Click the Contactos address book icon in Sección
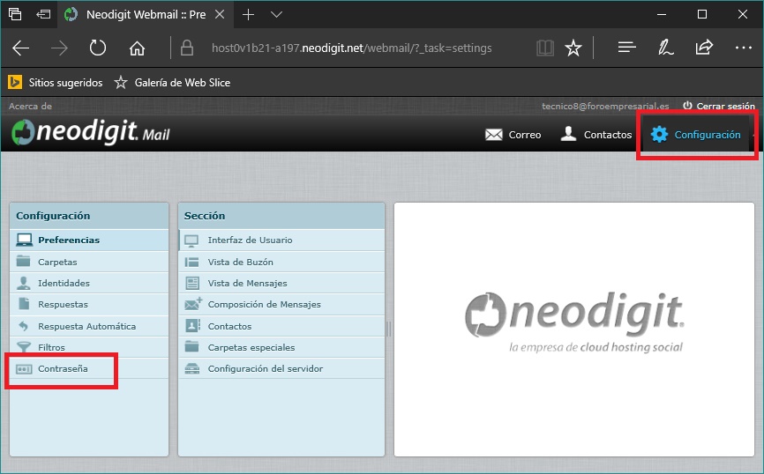Screen dimensions: 764x474 [x=192, y=326]
